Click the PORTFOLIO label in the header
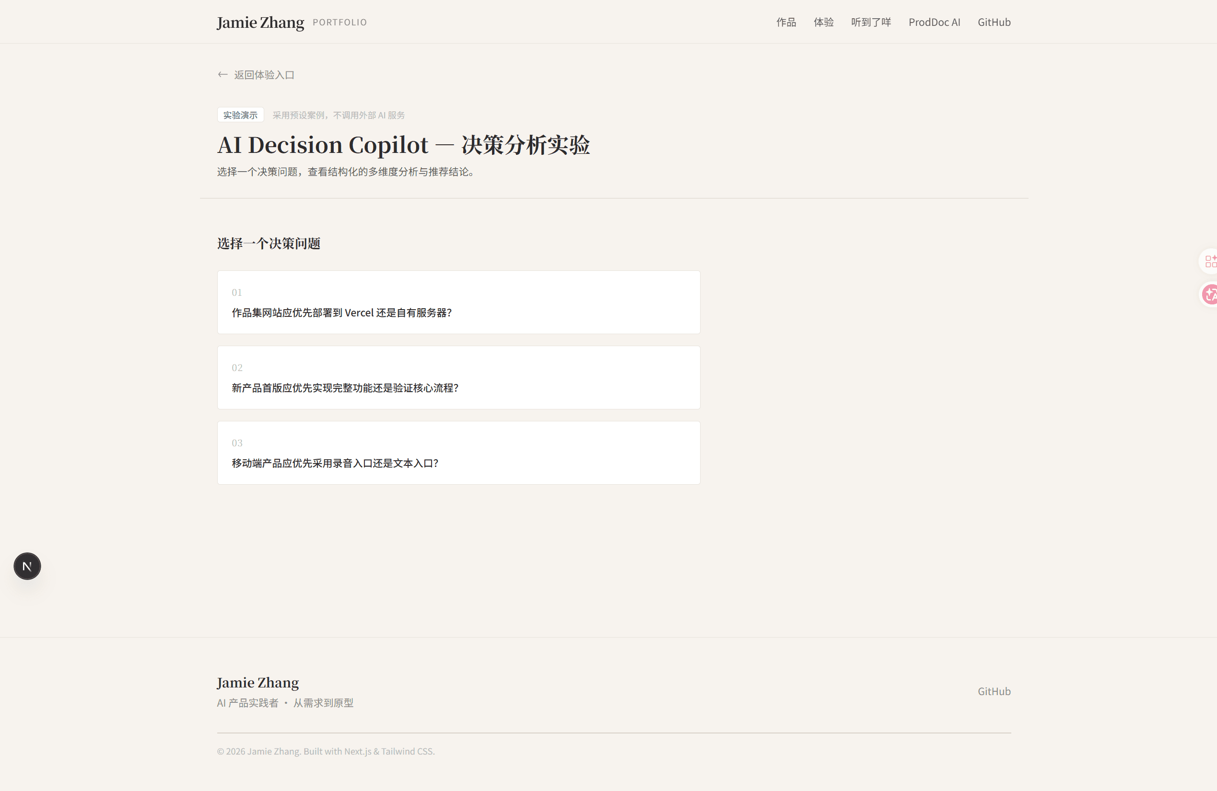 (x=339, y=23)
